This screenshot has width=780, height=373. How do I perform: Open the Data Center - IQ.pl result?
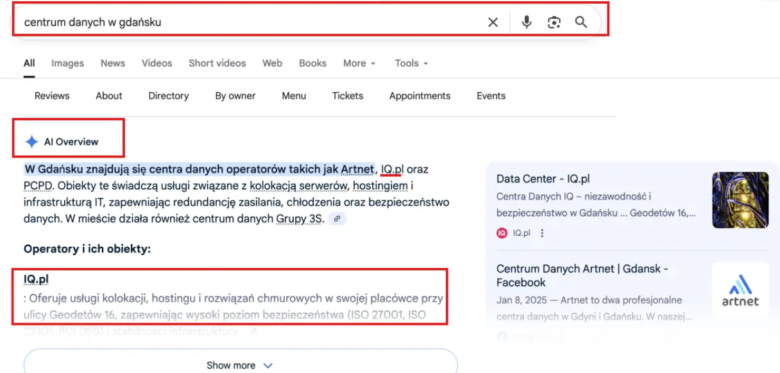543,179
